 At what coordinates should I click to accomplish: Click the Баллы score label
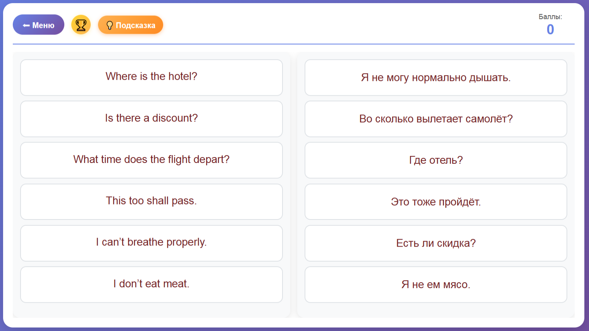[550, 17]
